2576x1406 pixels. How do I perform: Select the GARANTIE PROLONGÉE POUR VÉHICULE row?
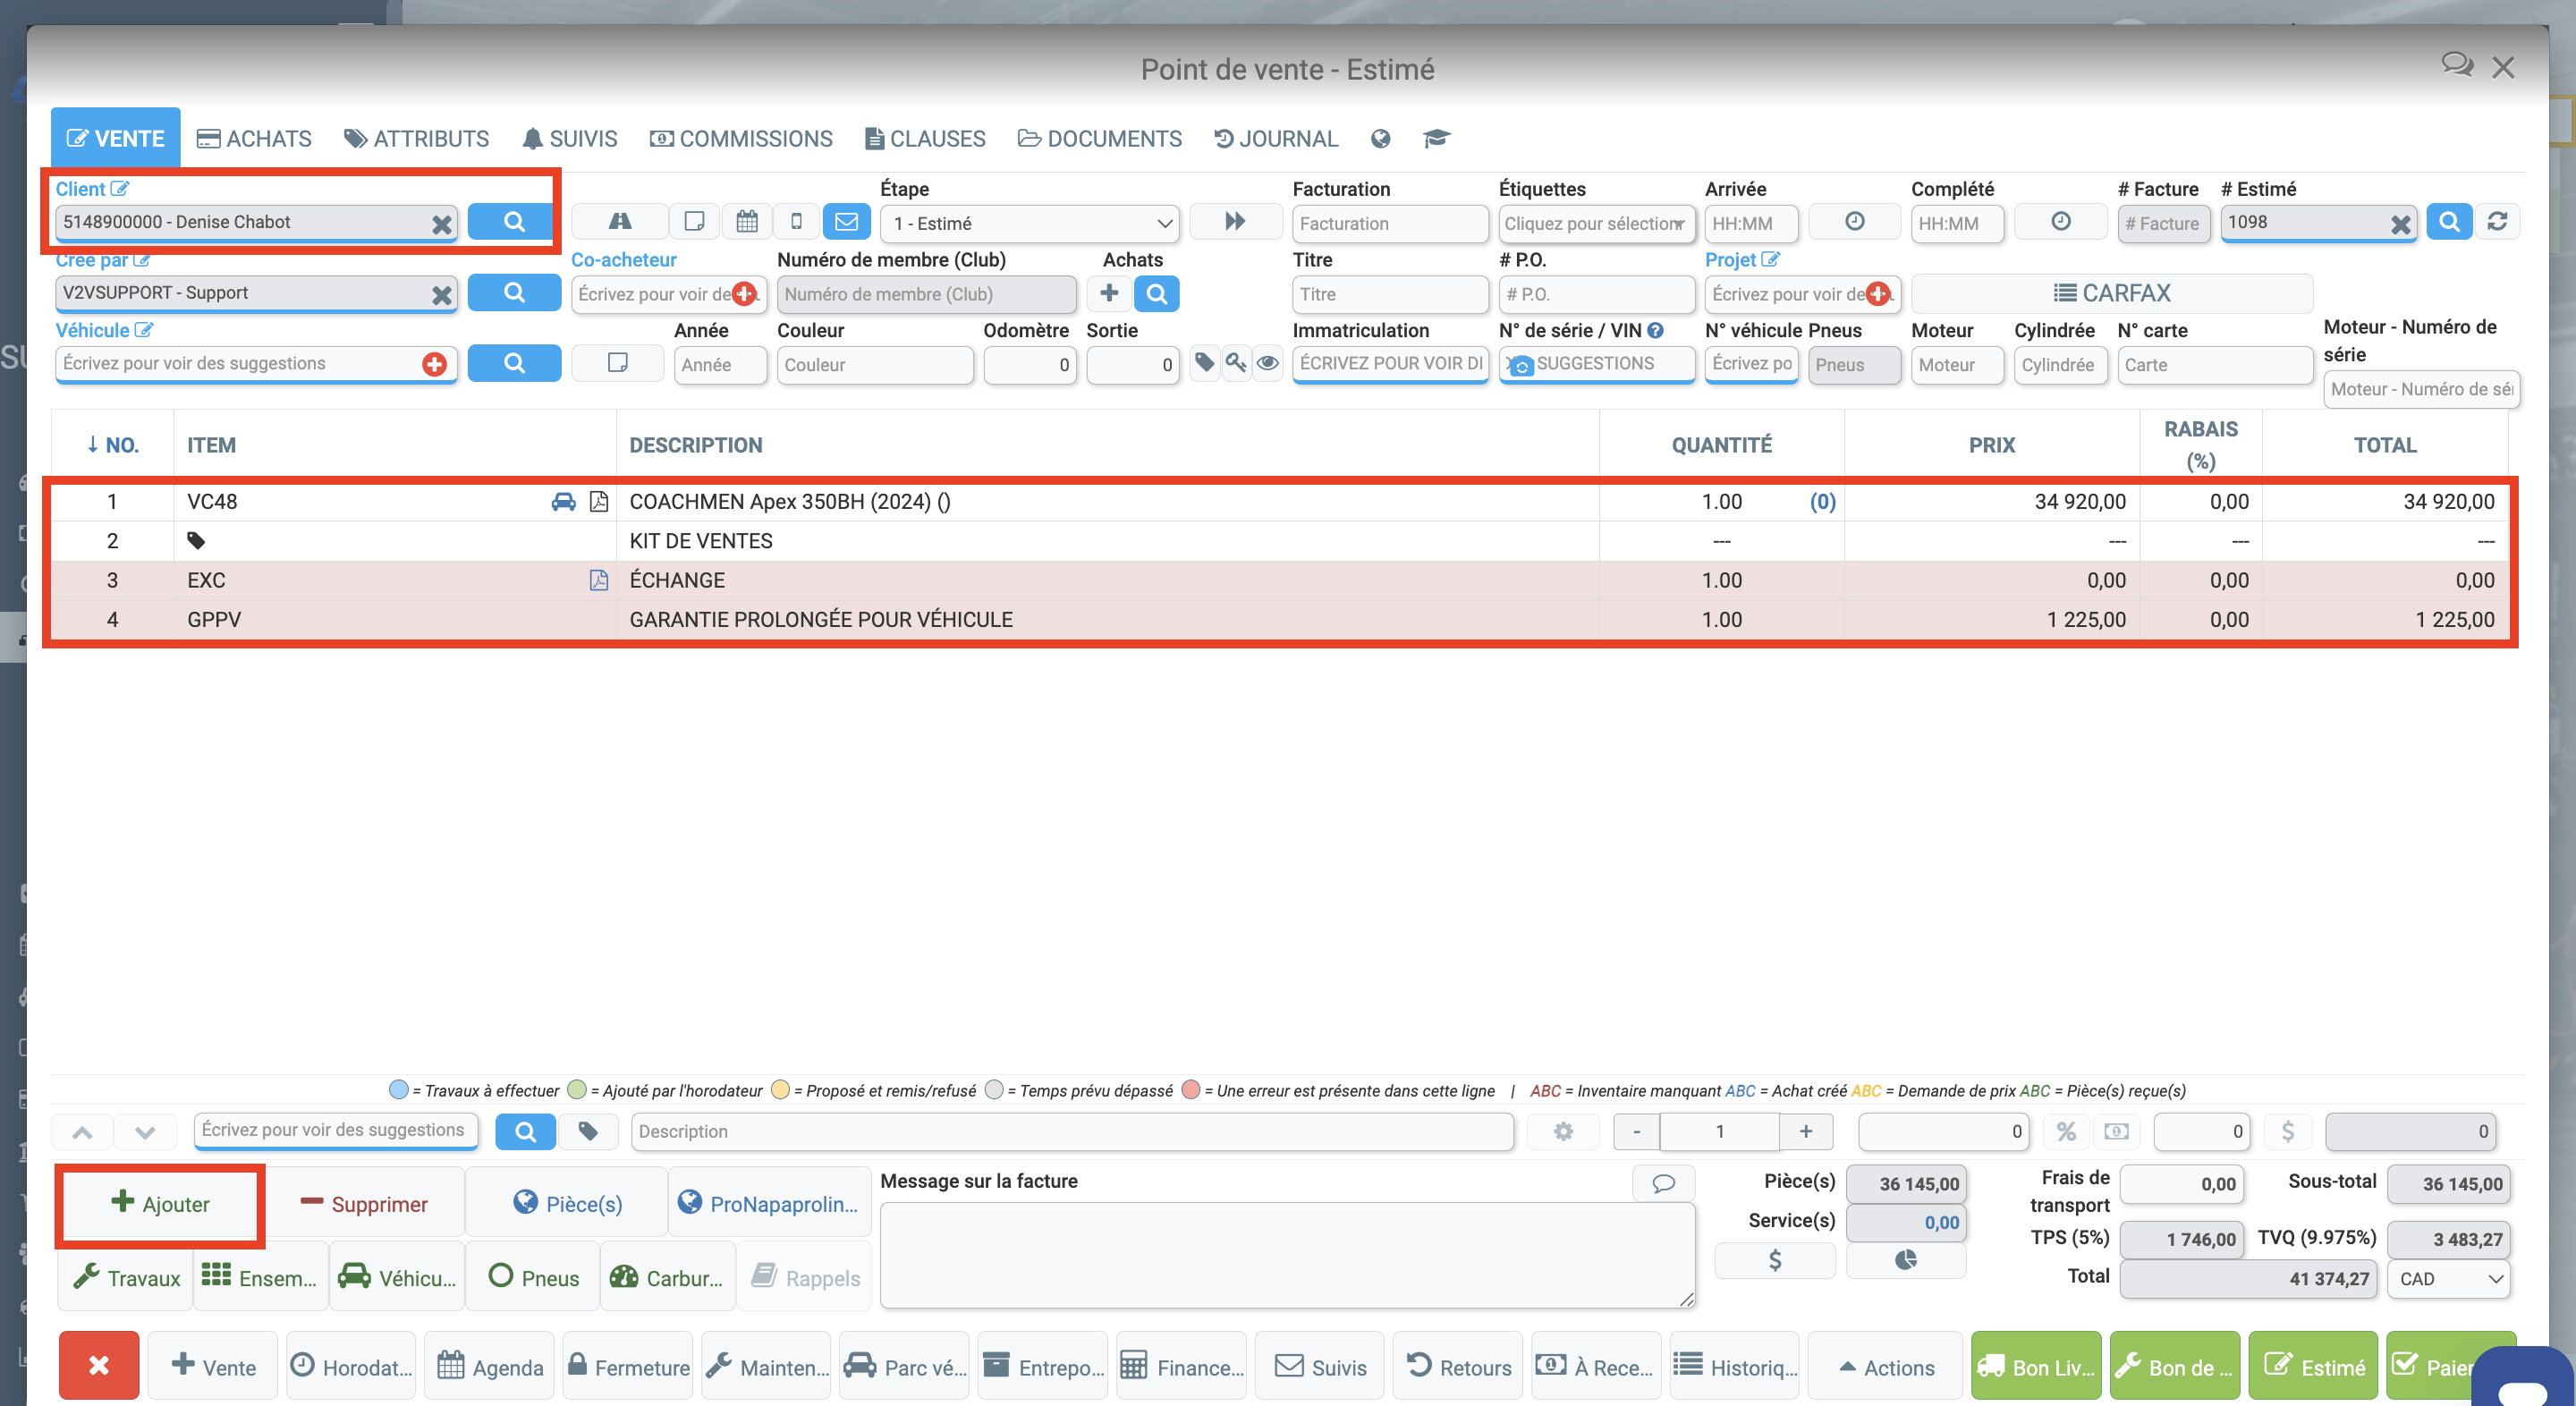[x=1280, y=619]
